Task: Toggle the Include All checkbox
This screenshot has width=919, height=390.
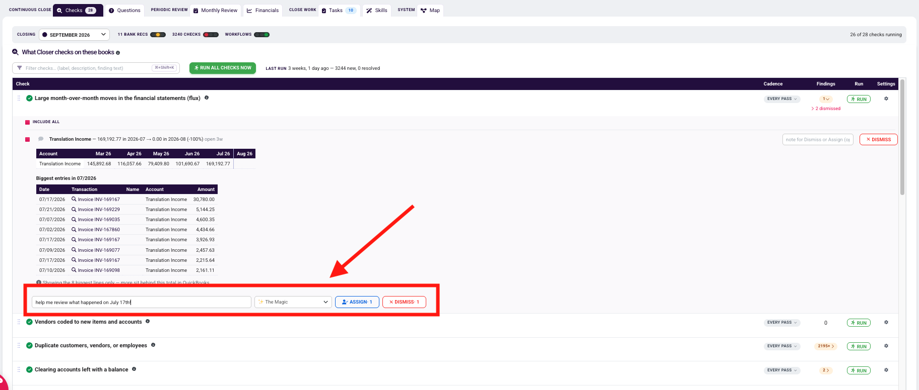Action: (x=27, y=122)
